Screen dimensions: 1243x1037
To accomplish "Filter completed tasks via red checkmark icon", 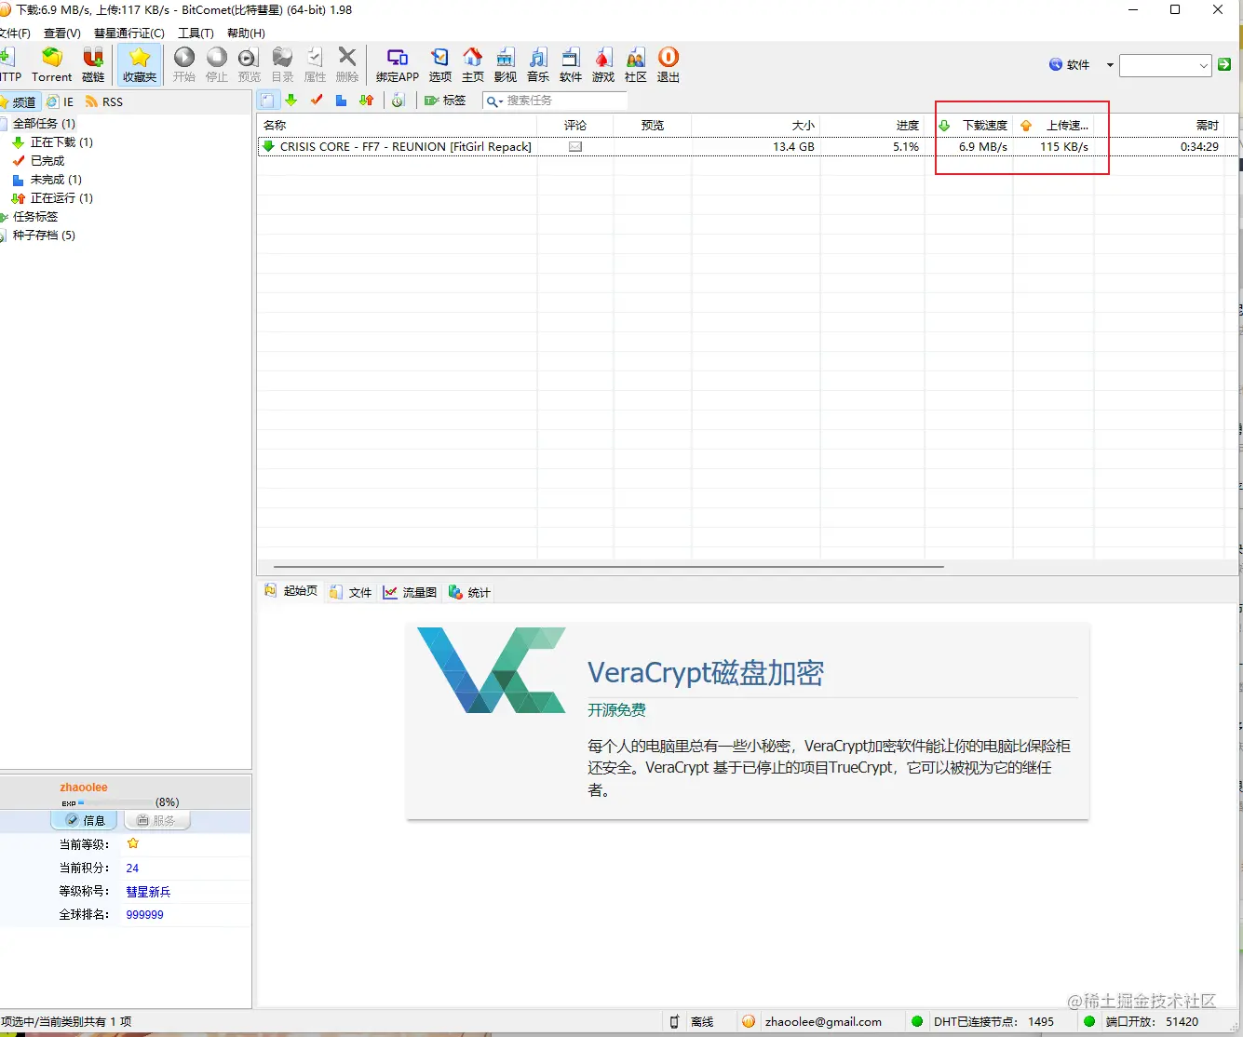I will pyautogui.click(x=317, y=101).
